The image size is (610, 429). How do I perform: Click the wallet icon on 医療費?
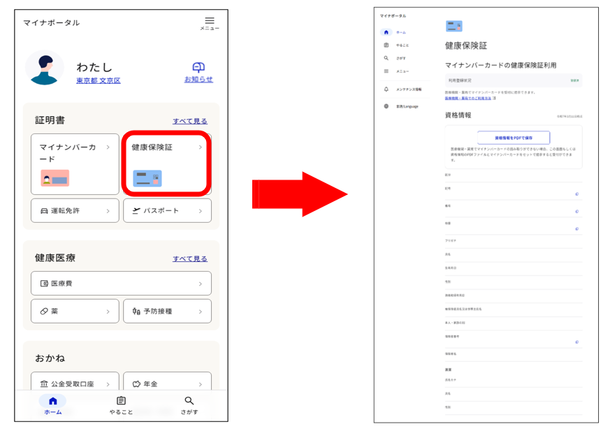pos(44,284)
